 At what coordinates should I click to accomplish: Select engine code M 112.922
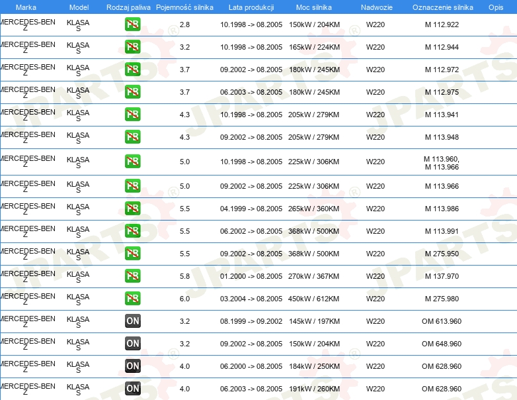[442, 25]
